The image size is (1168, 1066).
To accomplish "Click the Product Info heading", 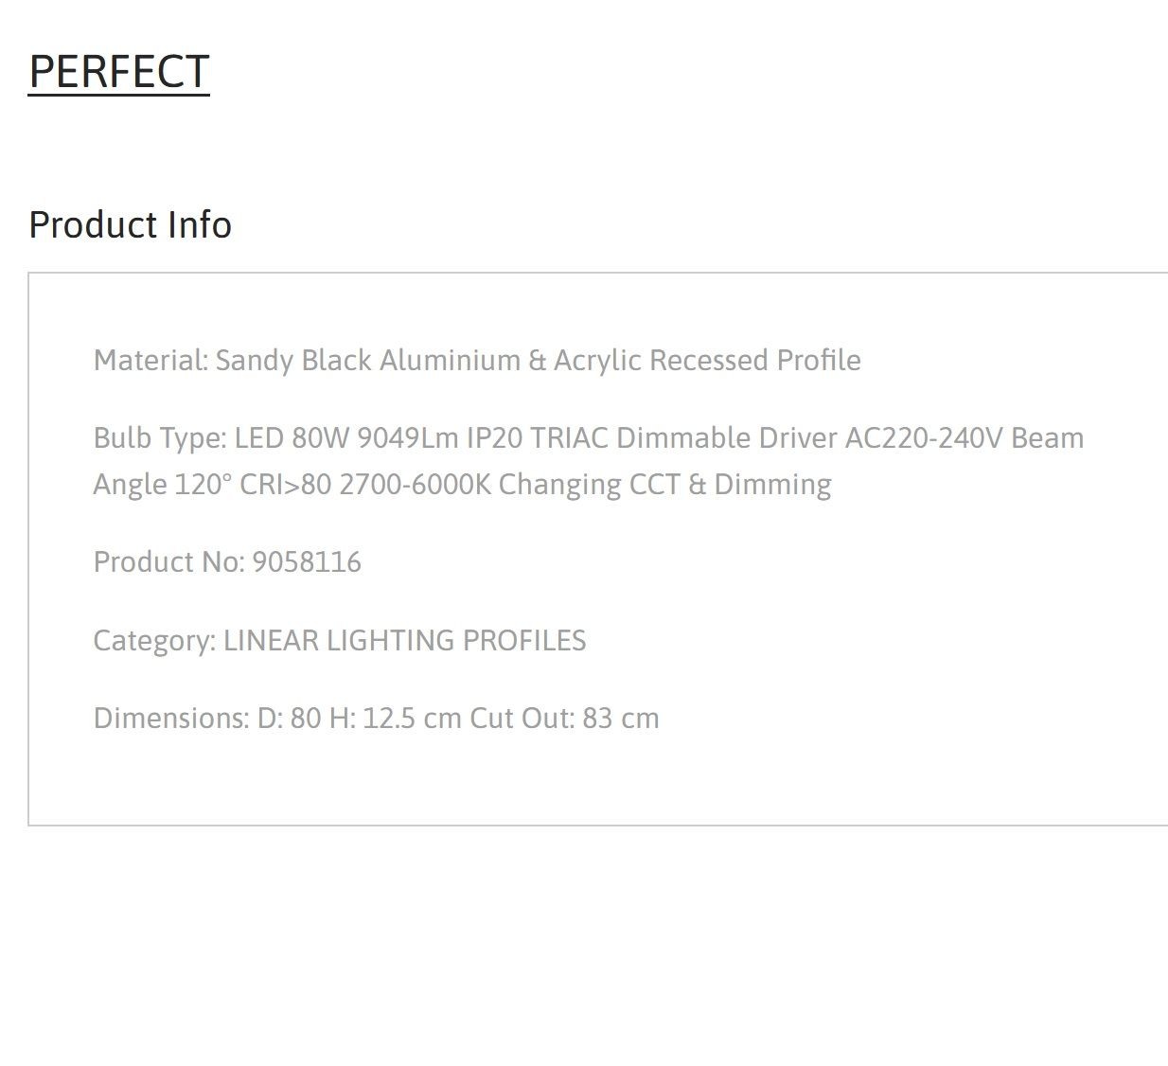I will pyautogui.click(x=131, y=225).
